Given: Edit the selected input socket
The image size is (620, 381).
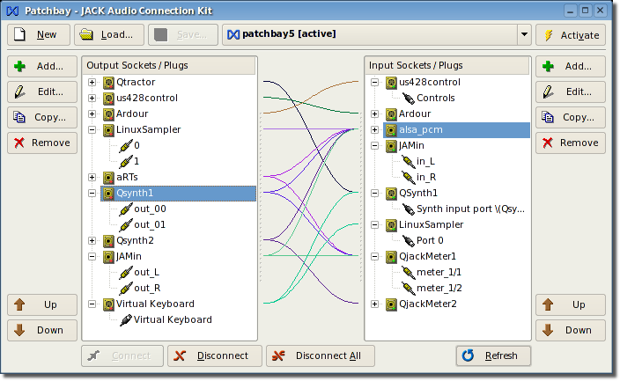Looking at the screenshot, I should (571, 92).
